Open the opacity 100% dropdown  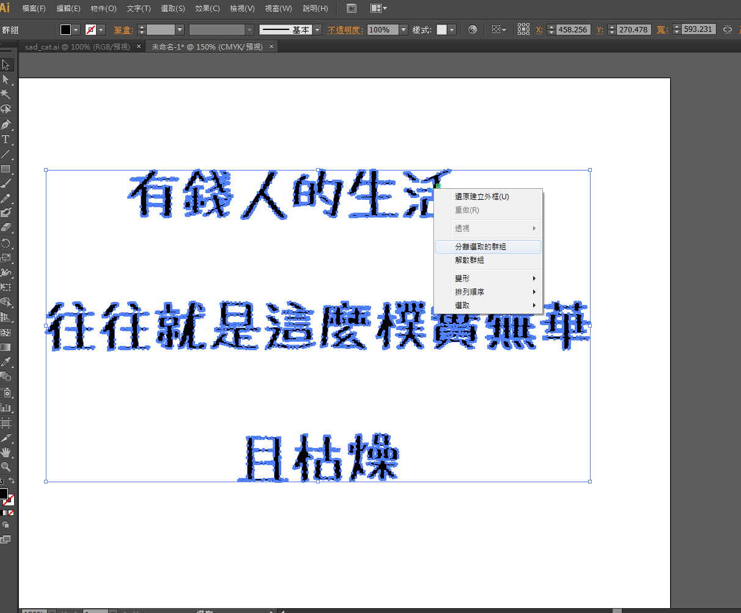click(x=404, y=29)
